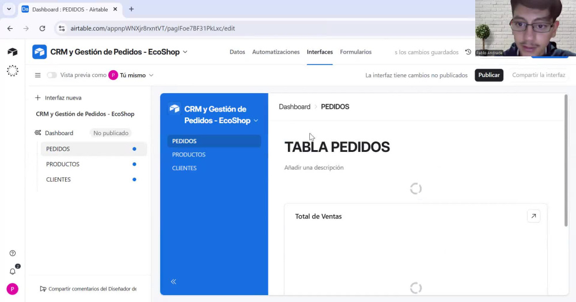Open the notifications bell icon
This screenshot has height=302, width=576.
(13, 272)
